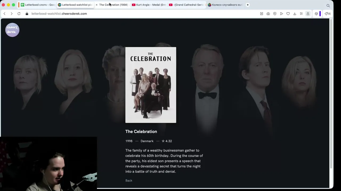Screen dimensions: 341x191
Task: Reload the current page
Action: pyautogui.click(x=19, y=14)
